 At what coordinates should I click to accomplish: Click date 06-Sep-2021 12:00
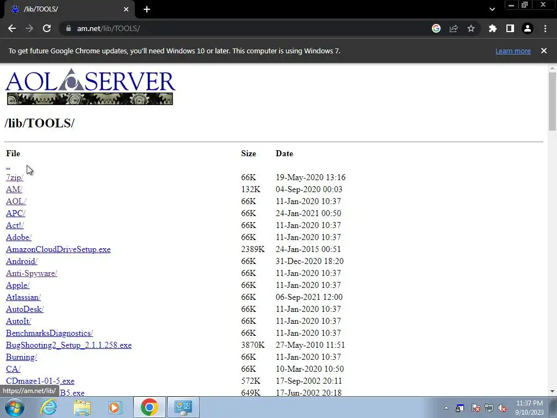[309, 297]
